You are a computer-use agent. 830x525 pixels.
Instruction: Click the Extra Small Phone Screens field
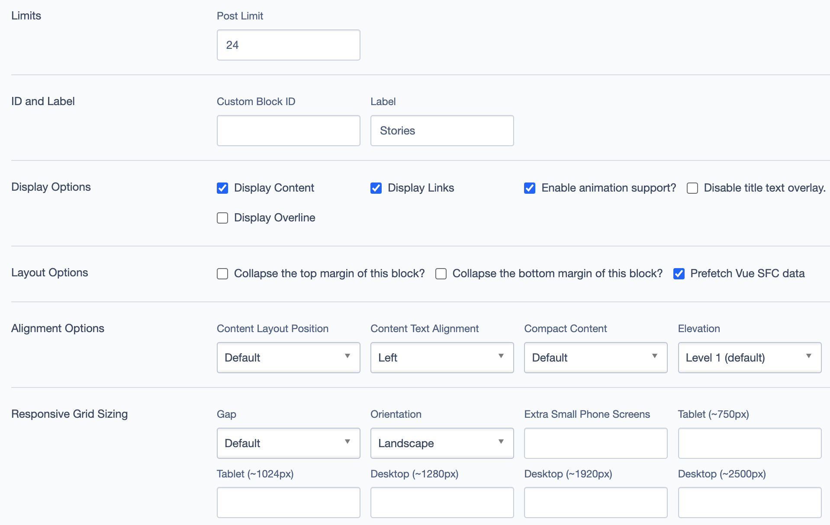coord(595,443)
